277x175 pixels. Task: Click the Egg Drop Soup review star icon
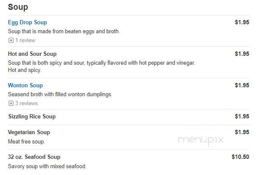[x=11, y=40]
